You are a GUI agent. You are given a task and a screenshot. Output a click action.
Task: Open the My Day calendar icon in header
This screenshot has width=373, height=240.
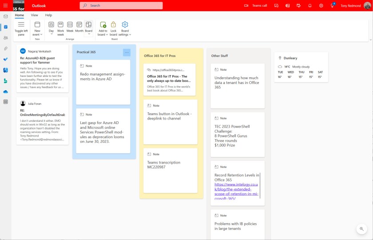tap(298, 5)
